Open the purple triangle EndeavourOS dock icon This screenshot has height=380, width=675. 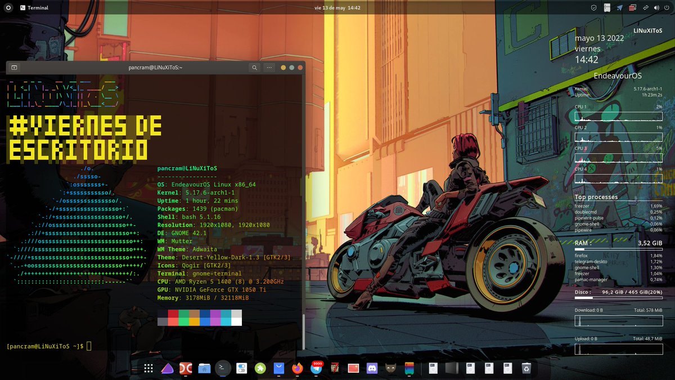168,368
